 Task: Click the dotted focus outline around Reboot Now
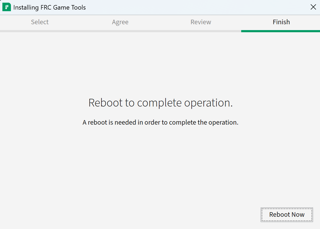[x=286, y=208]
